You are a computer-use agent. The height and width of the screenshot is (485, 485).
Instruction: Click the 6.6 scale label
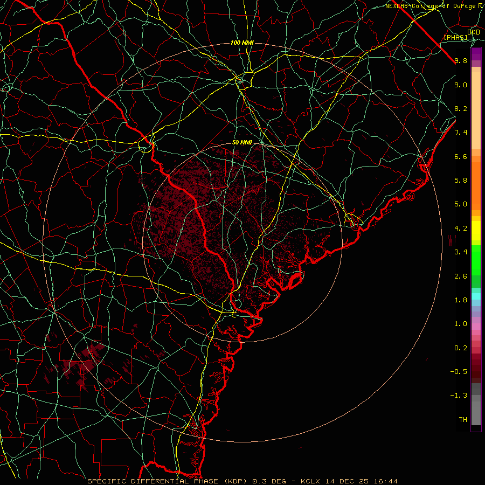461,156
